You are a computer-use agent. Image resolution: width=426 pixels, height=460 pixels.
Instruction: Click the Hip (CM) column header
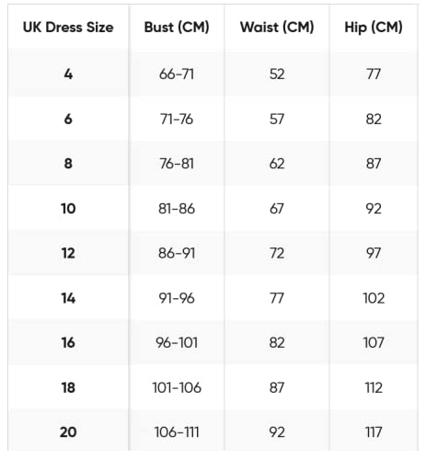[374, 28]
